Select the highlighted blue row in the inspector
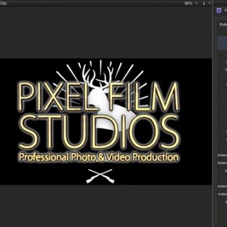 [x=223, y=43]
